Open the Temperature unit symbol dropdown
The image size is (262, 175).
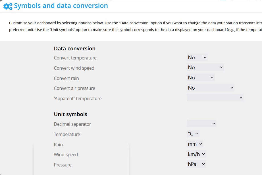pyautogui.click(x=193, y=133)
